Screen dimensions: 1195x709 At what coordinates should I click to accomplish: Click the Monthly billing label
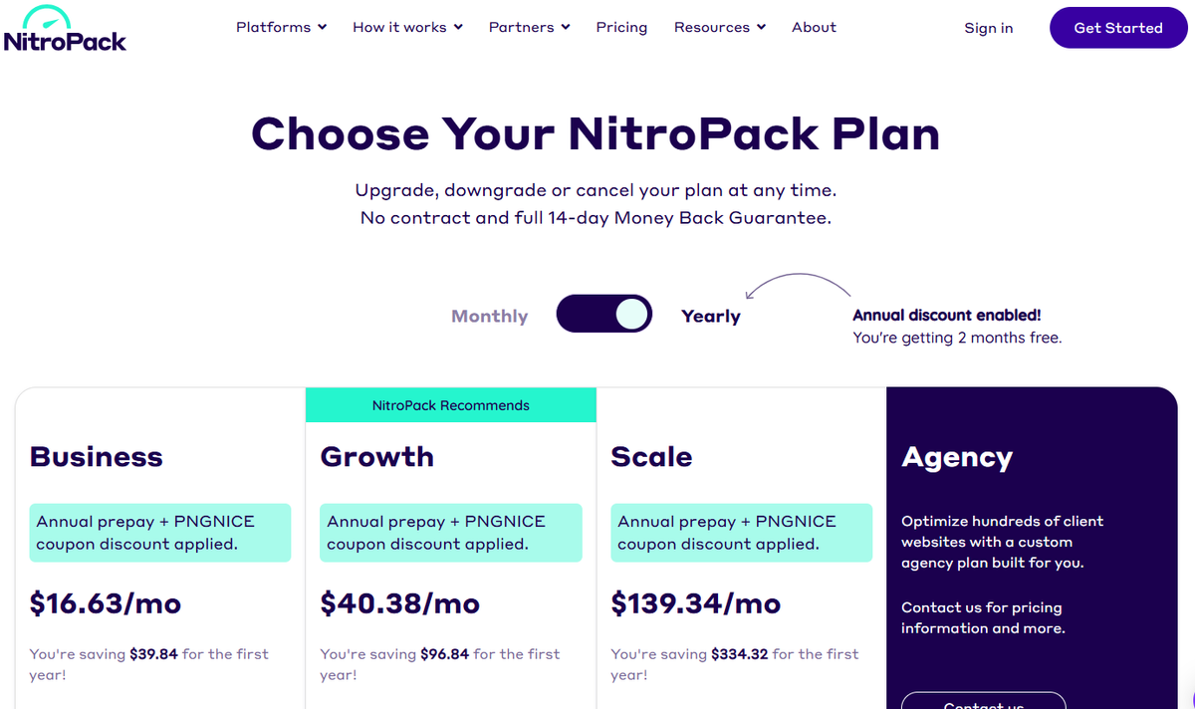(x=489, y=315)
